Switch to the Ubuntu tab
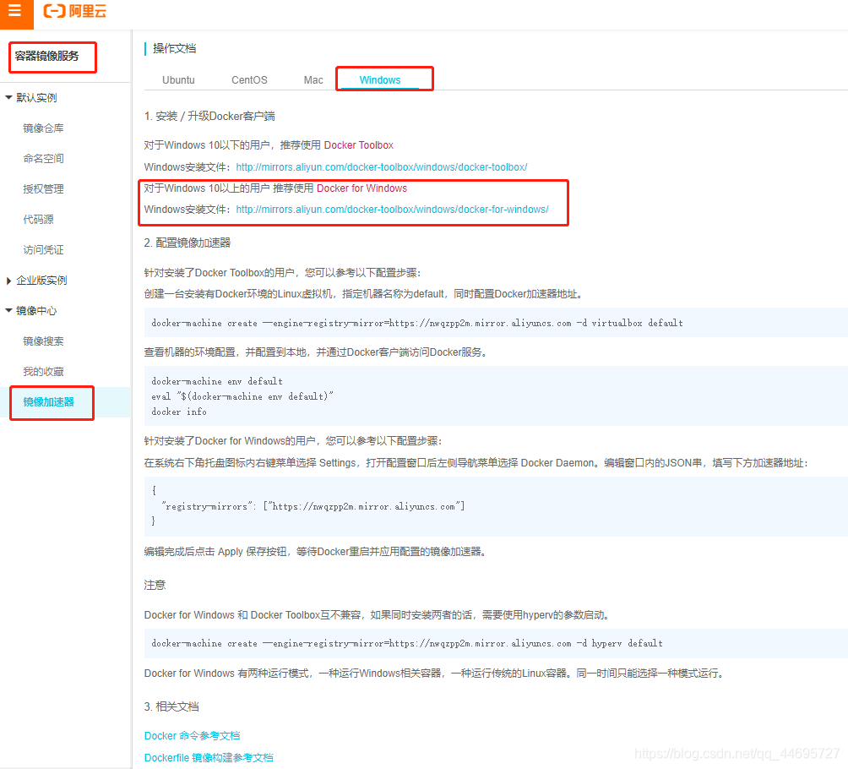848x769 pixels. click(x=178, y=80)
